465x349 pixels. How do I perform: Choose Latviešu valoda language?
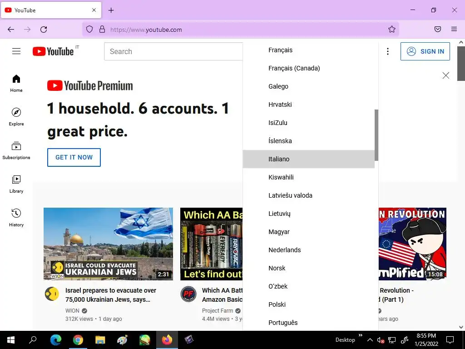pos(308,195)
